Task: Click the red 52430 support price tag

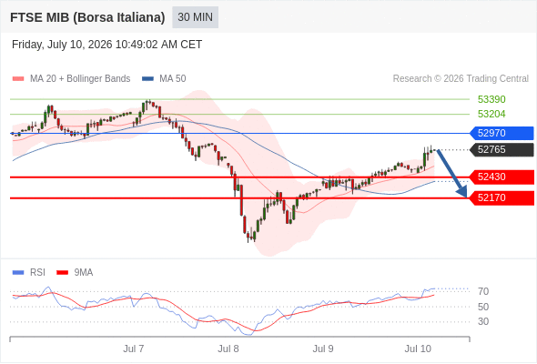Action: pyautogui.click(x=502, y=177)
